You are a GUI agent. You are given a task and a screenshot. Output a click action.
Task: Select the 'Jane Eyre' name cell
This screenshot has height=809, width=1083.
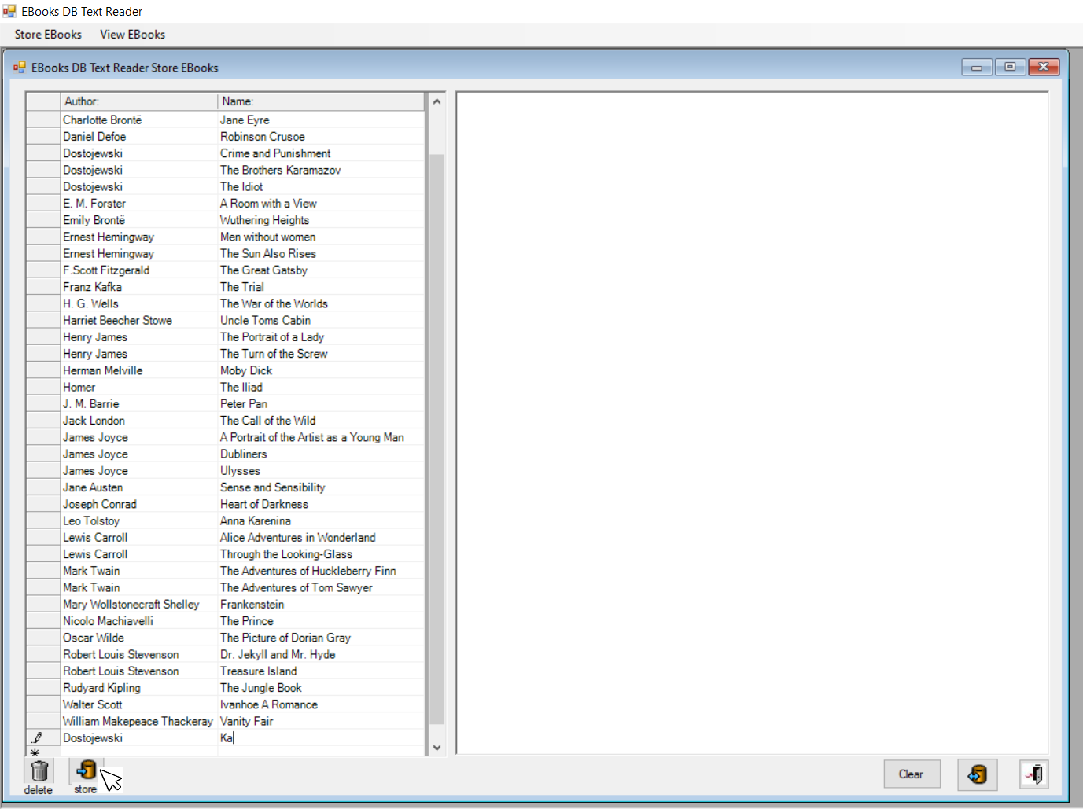(x=321, y=120)
